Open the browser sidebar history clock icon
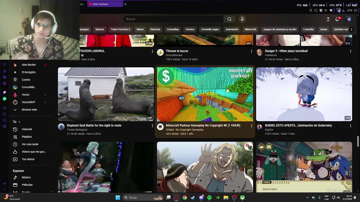The height and width of the screenshot is (202, 360). click(x=4, y=114)
